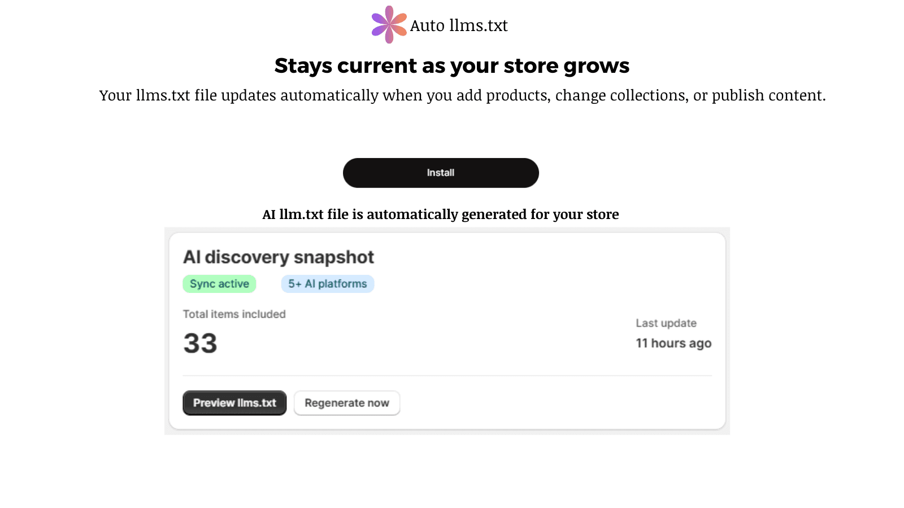
Task: Click the 11 hours ago timestamp
Action: pos(673,343)
